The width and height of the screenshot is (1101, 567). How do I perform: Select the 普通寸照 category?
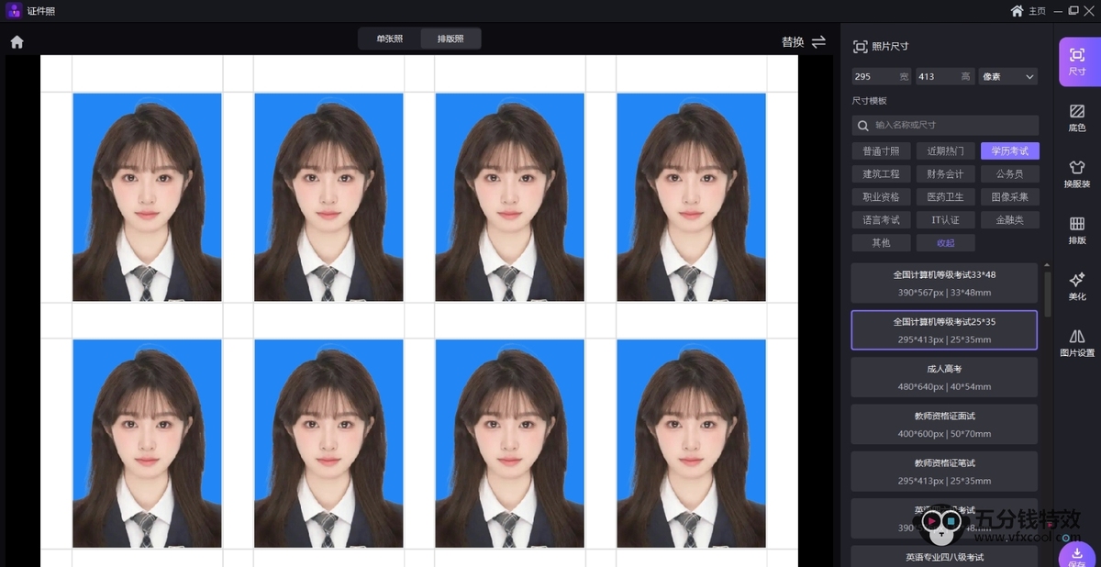click(881, 150)
